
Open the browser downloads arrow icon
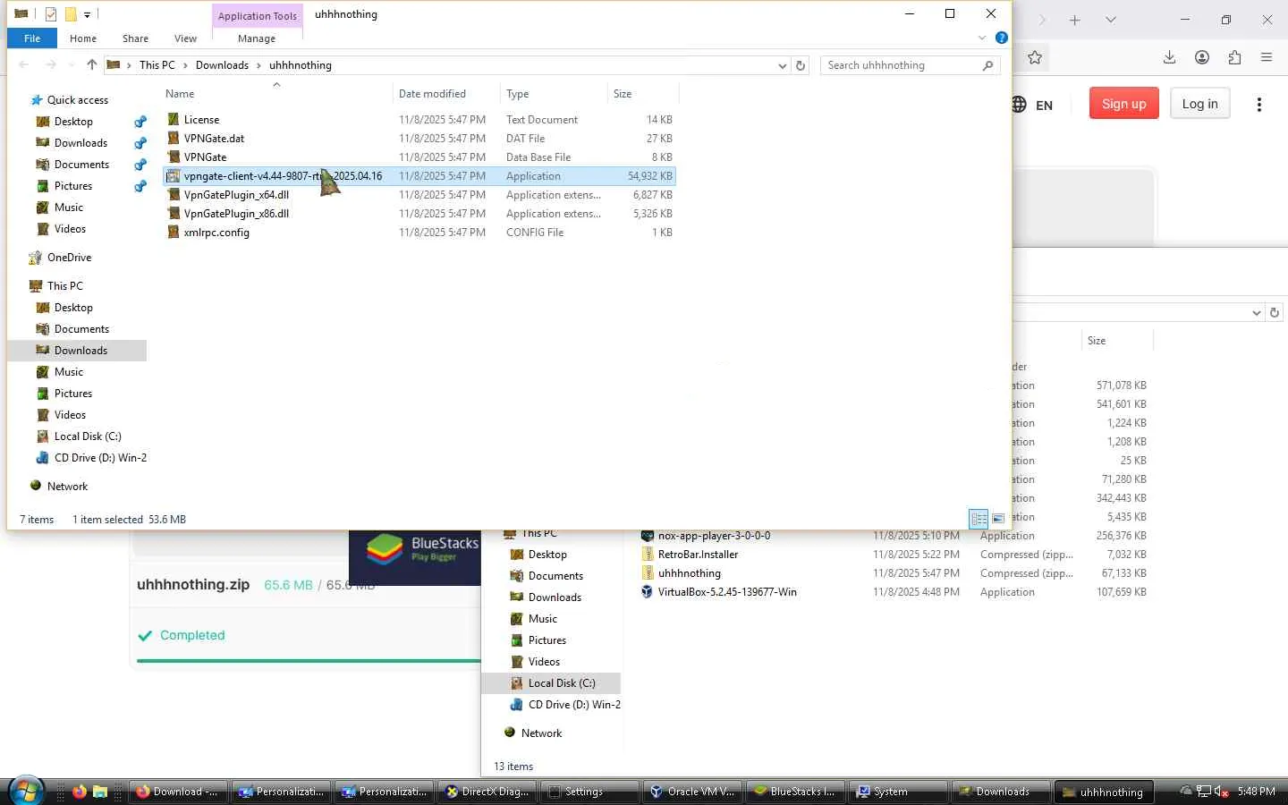point(1169,57)
